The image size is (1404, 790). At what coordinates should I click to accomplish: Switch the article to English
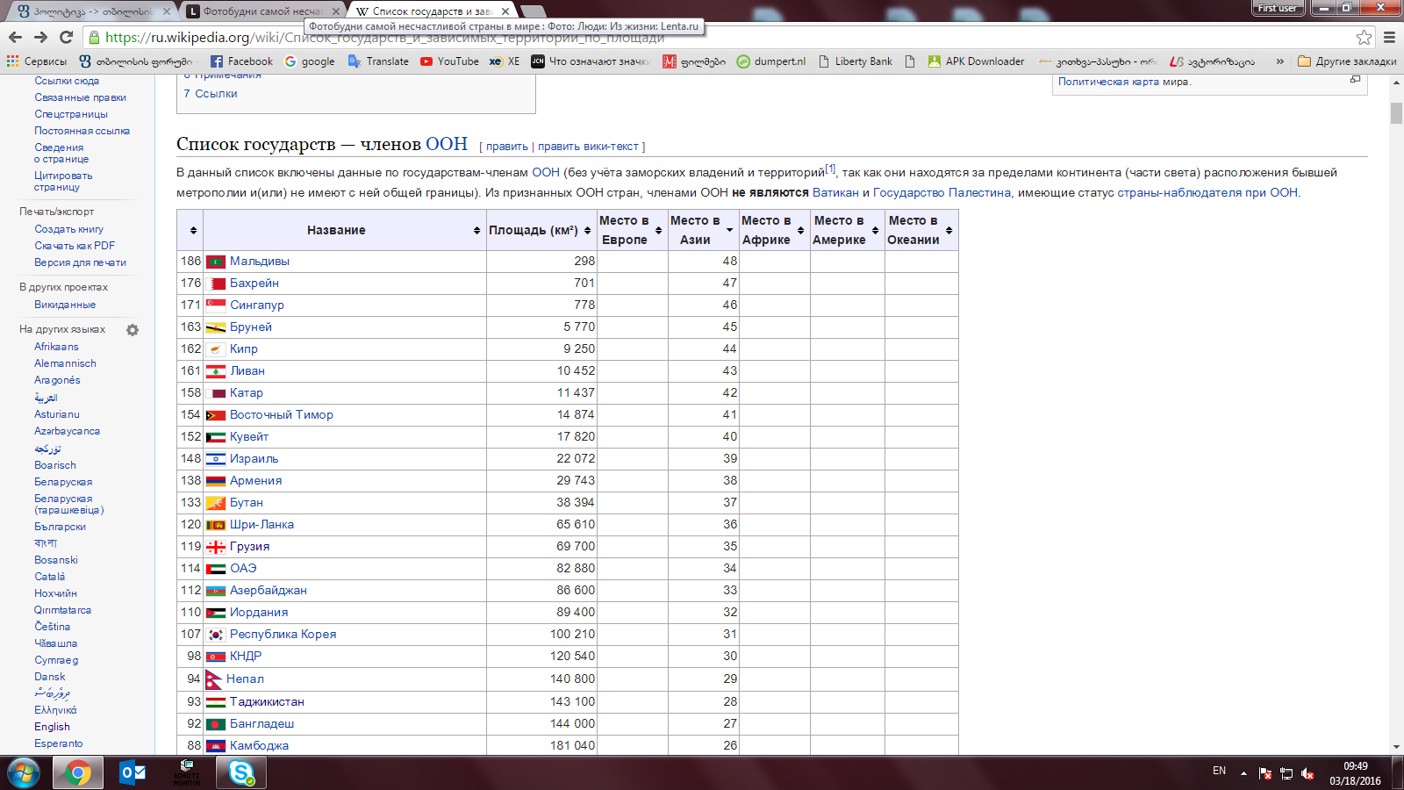coord(52,727)
